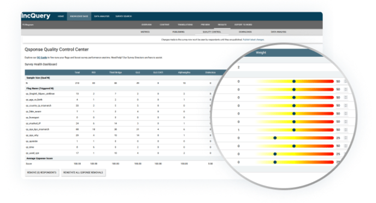The height and width of the screenshot is (203, 376).
Task: Click the stepper beside the topmost 50 value
Action: point(345,82)
